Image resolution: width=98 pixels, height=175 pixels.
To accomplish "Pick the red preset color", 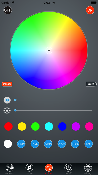I will pyautogui.click(x=8, y=126).
